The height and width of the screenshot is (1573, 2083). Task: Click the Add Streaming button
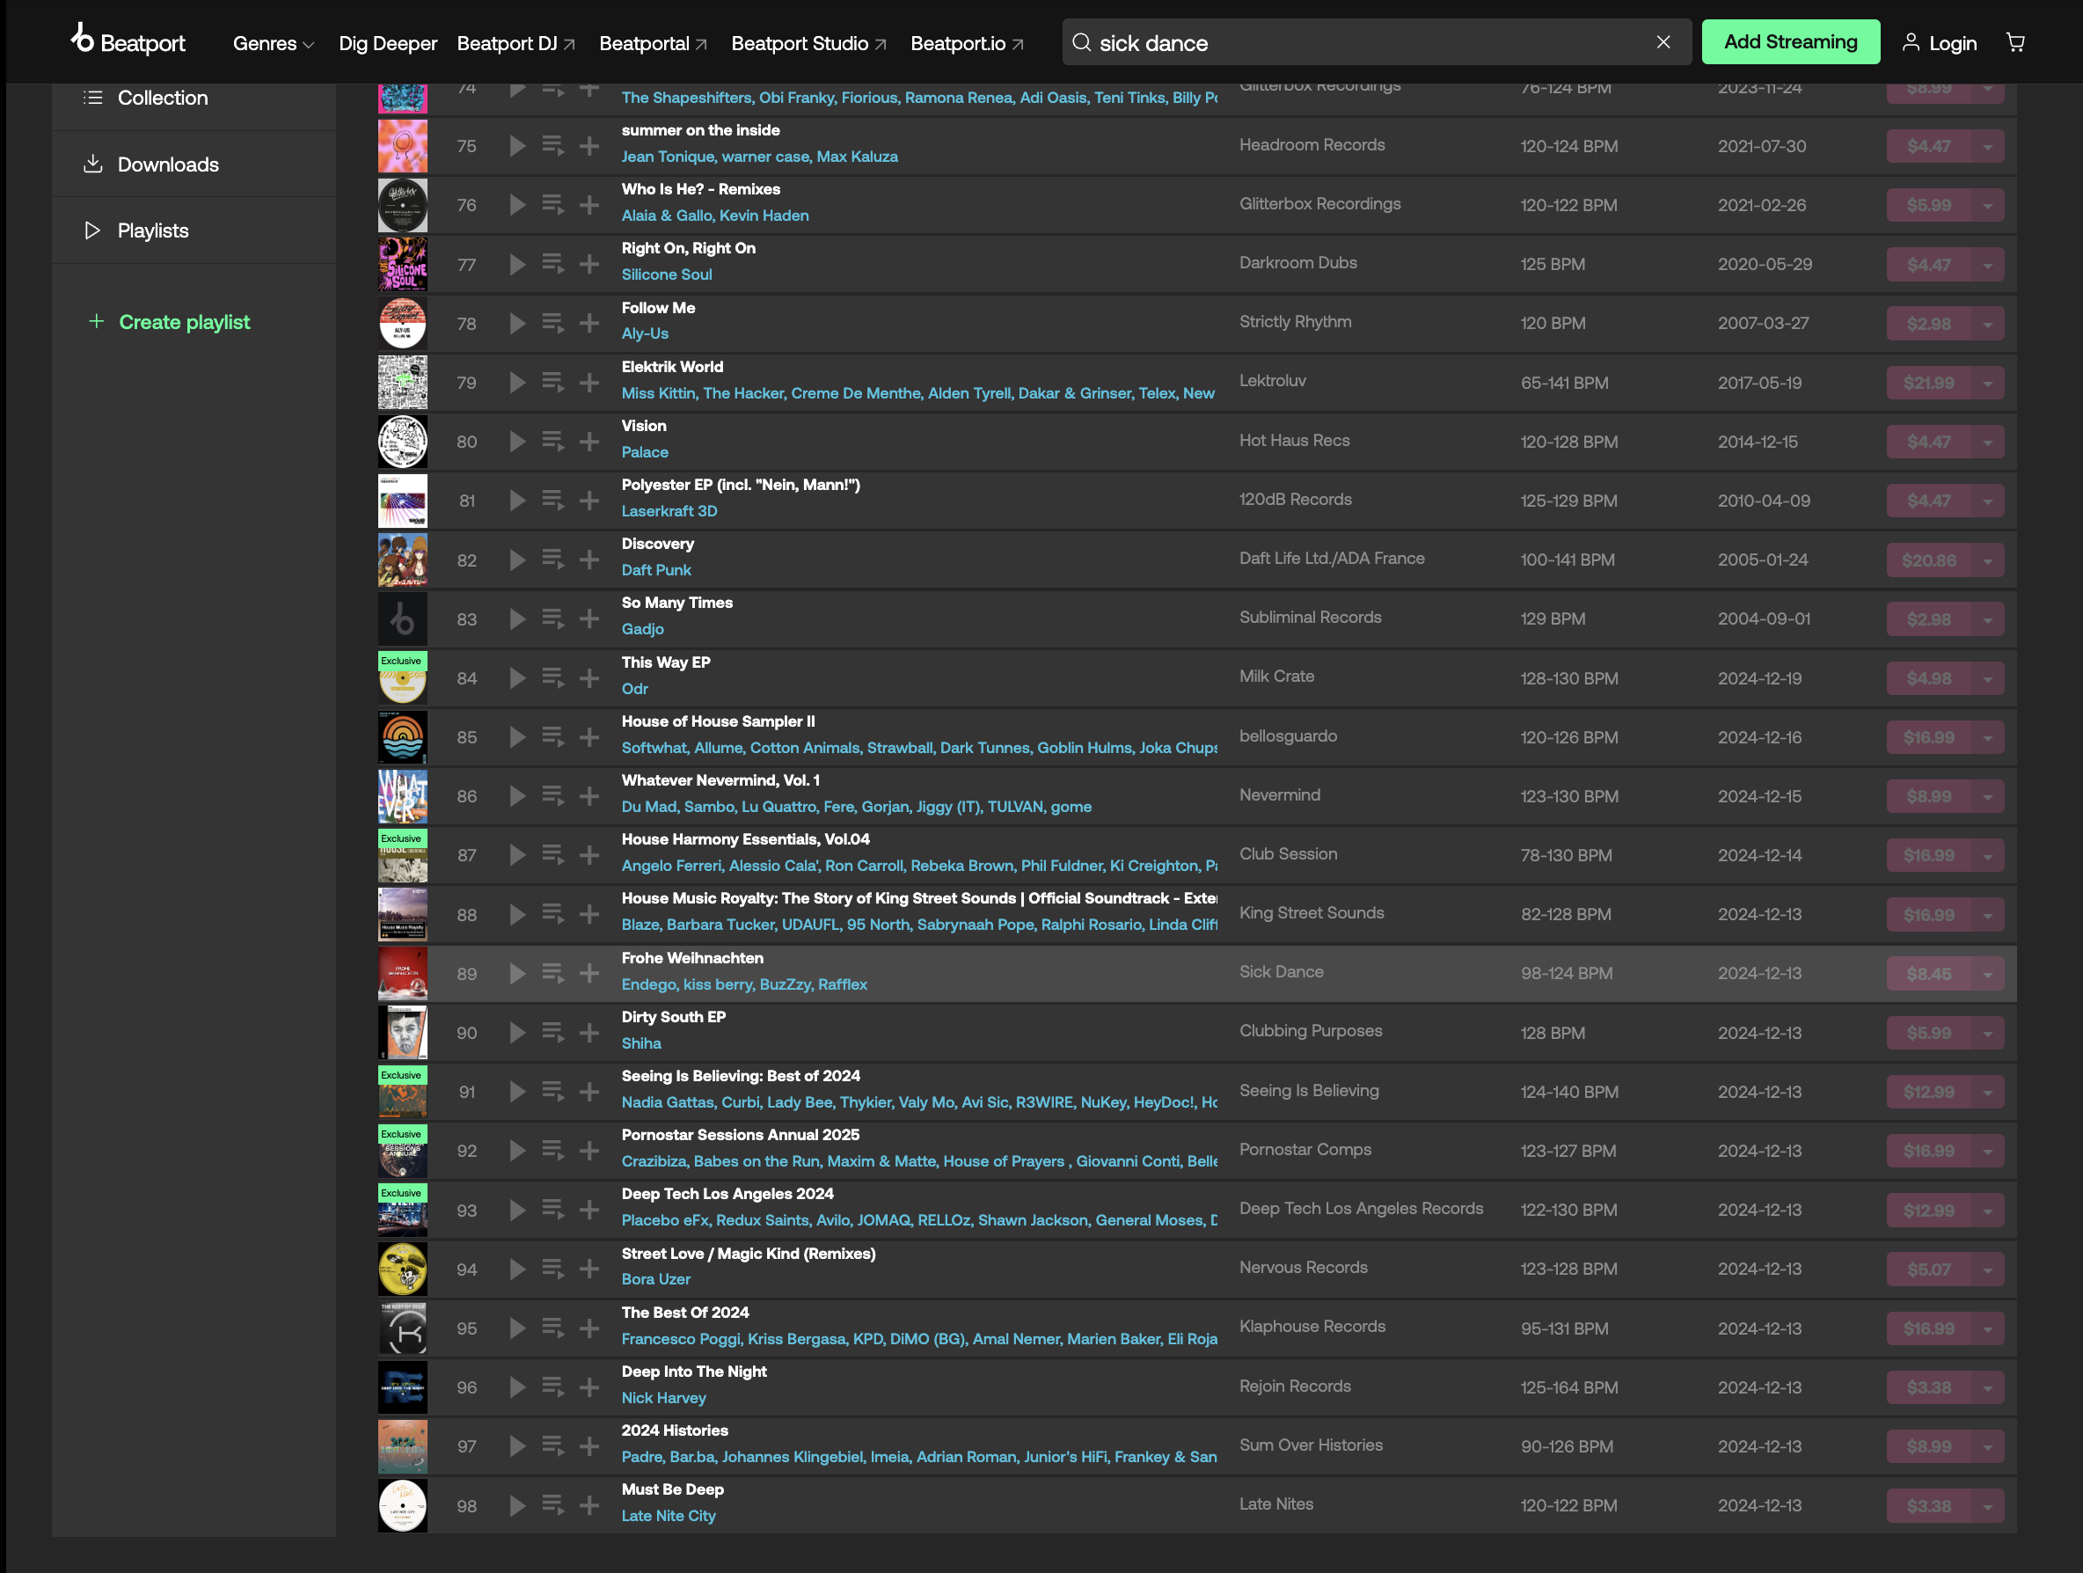pos(1789,42)
